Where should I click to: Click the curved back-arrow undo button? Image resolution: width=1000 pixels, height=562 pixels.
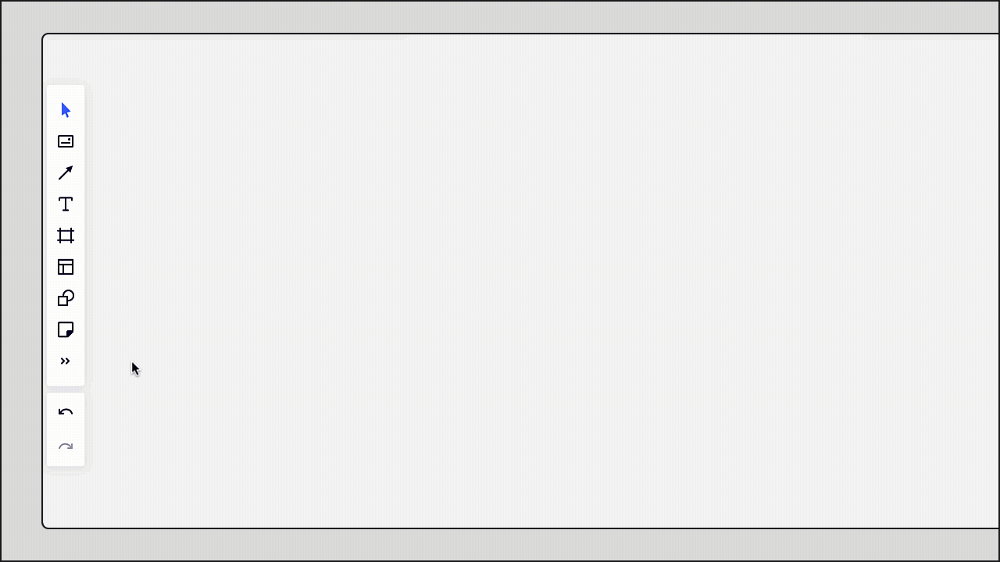point(66,412)
